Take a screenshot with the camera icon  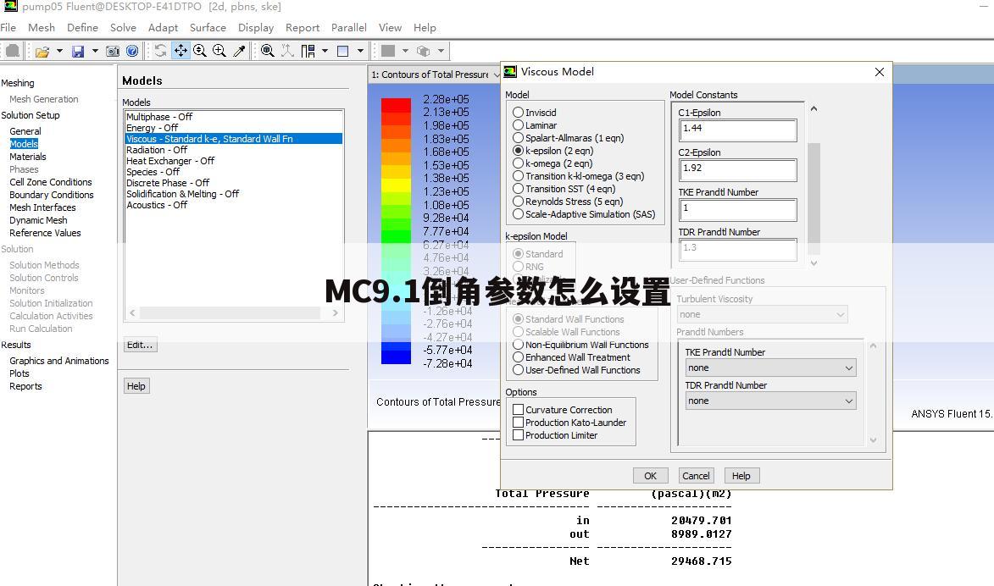point(113,51)
